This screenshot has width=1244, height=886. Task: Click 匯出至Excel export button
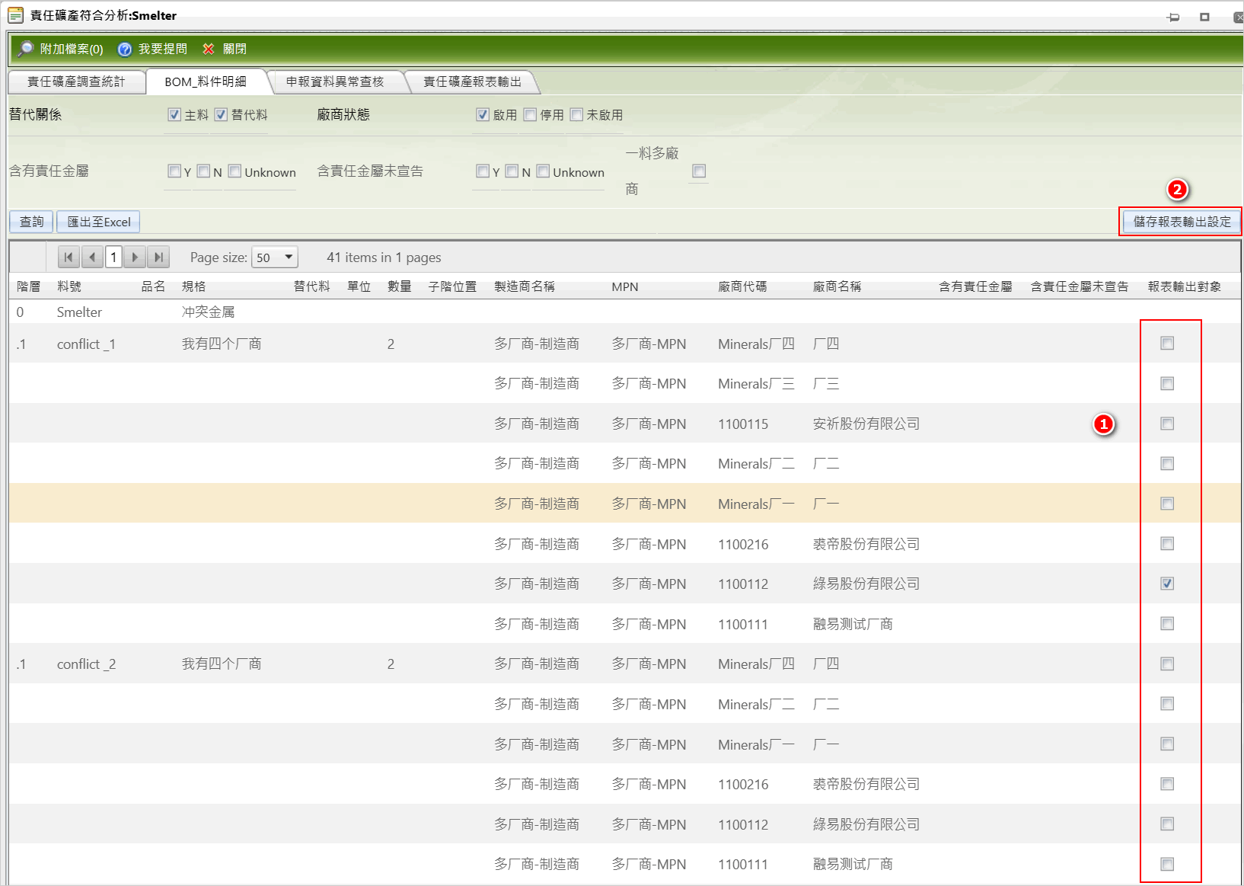(x=98, y=222)
